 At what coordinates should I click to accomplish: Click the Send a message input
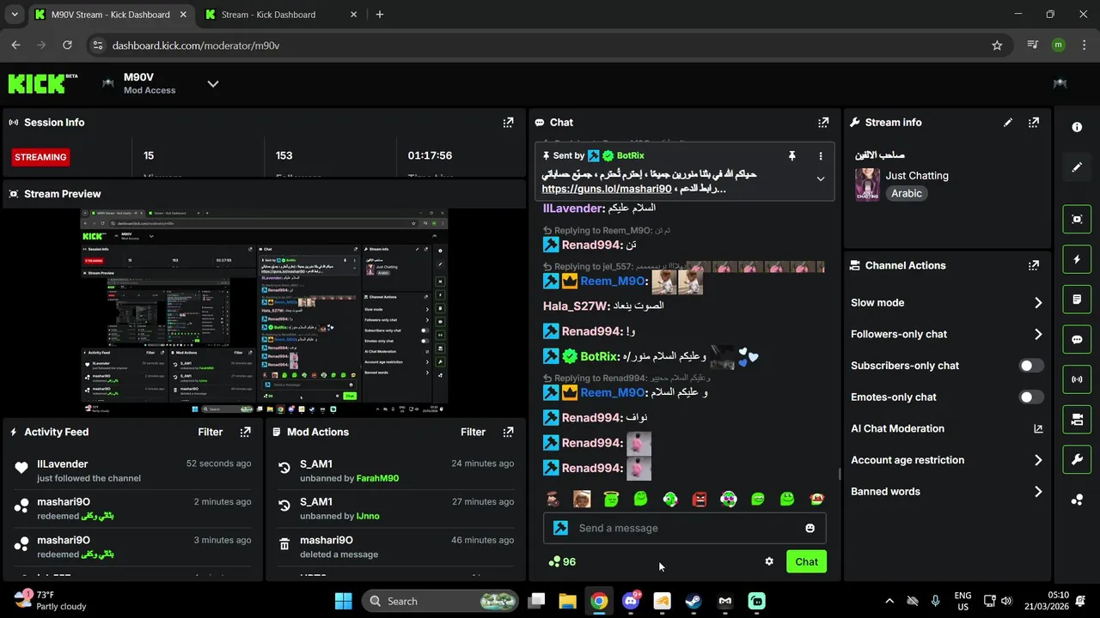[685, 528]
